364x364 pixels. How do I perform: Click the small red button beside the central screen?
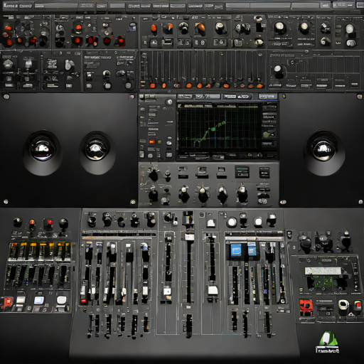click(151, 141)
